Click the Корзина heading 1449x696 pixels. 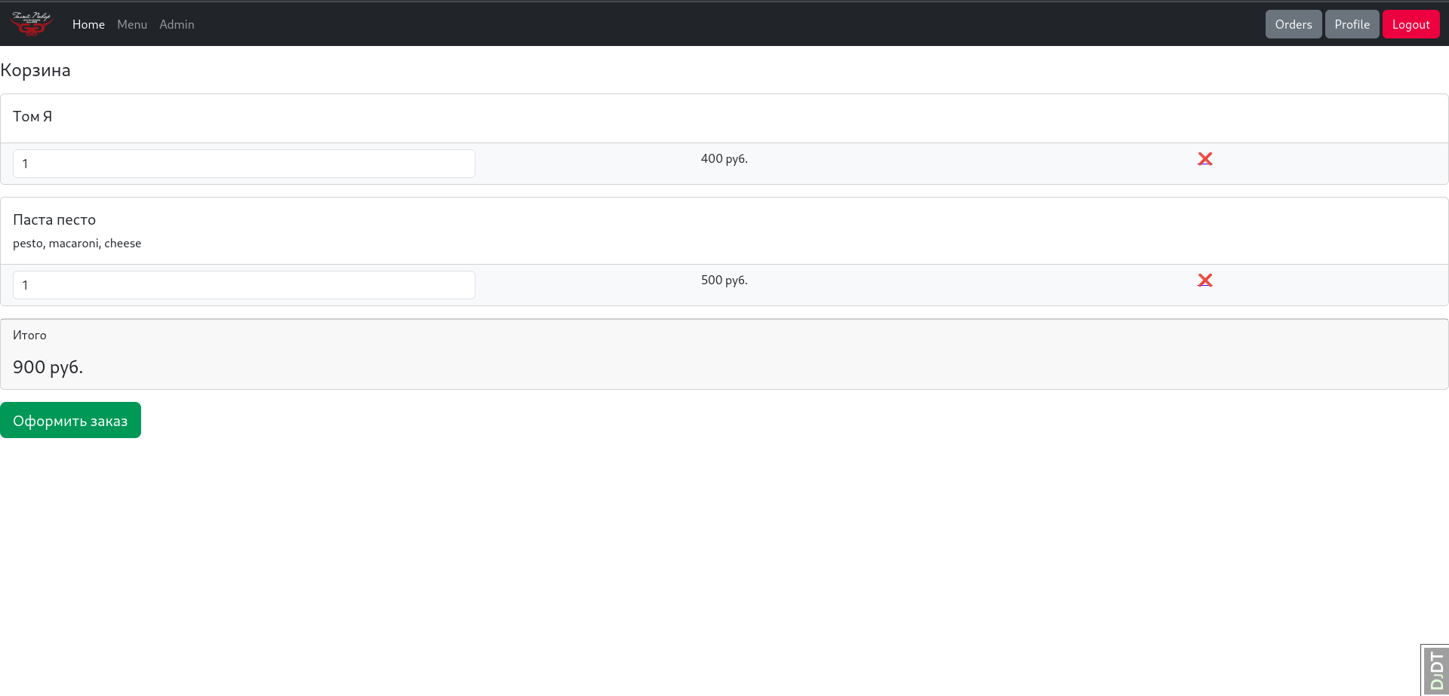(35, 70)
